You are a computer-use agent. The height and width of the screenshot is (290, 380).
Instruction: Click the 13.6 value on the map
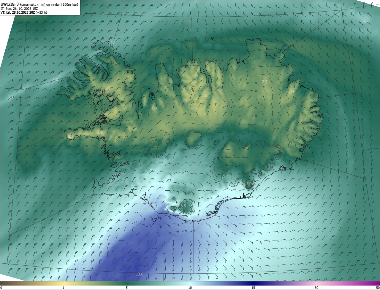click(x=140, y=274)
